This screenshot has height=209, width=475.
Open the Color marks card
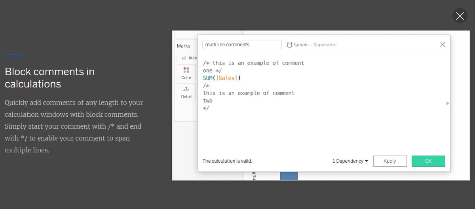(186, 73)
